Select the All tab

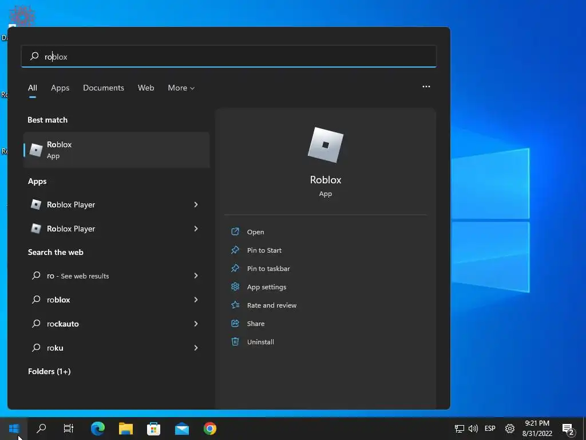click(33, 88)
